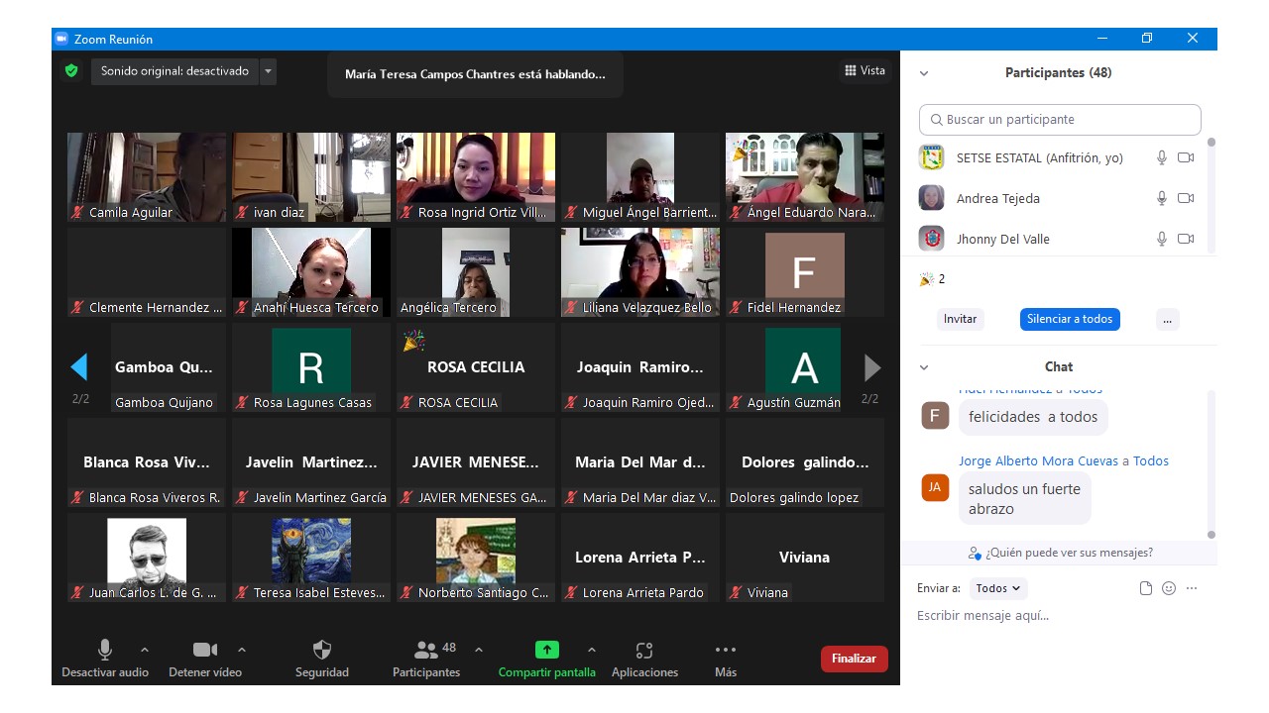Select Anahí Huesca Tercero video tile
Image resolution: width=1269 pixels, height=713 pixels.
click(x=311, y=272)
